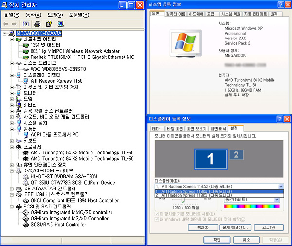Collapse the 디스크 드라이브 tree node
This screenshot has height=246, width=292.
(x=12, y=63)
